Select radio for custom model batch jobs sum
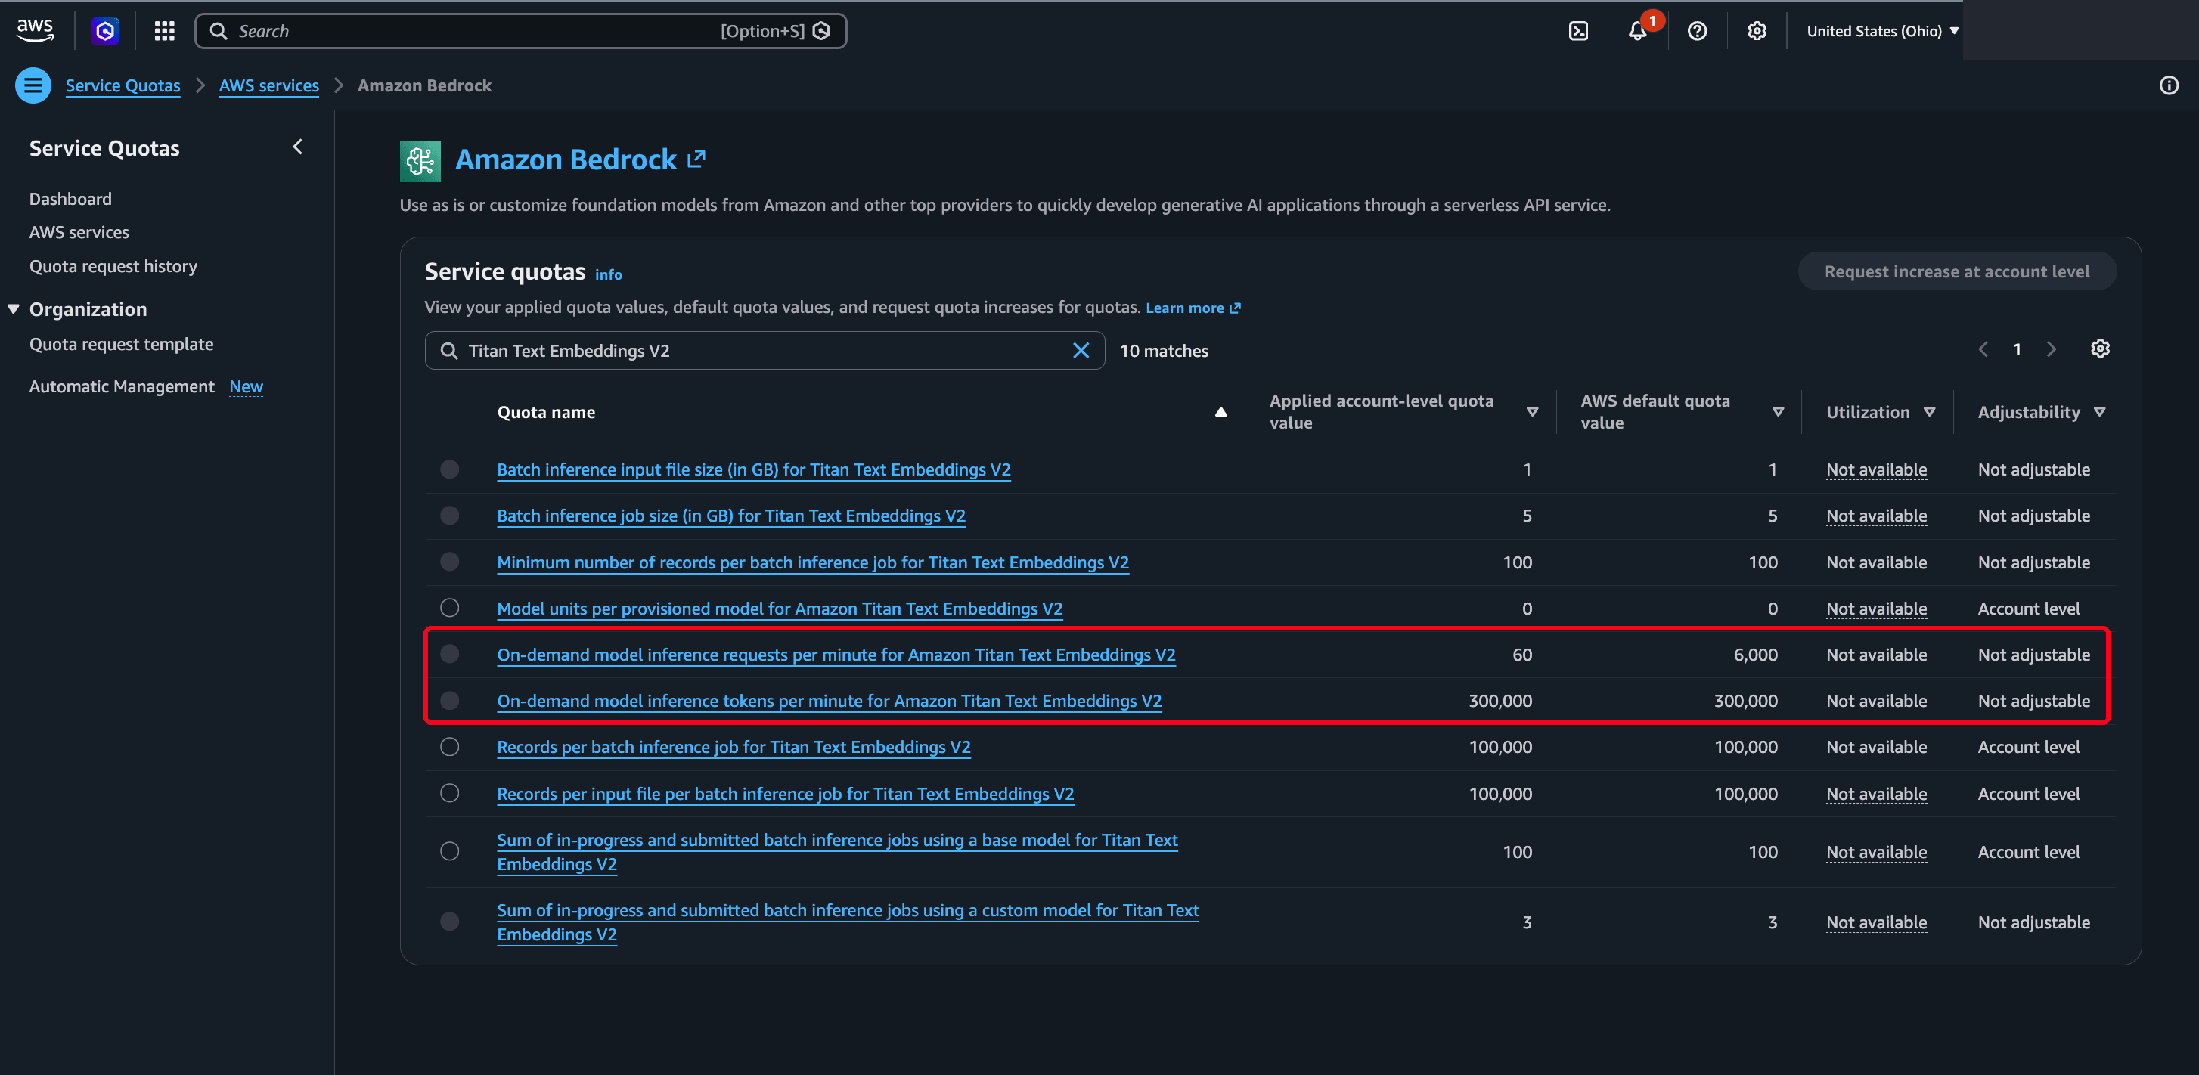The height and width of the screenshot is (1075, 2199). point(449,921)
